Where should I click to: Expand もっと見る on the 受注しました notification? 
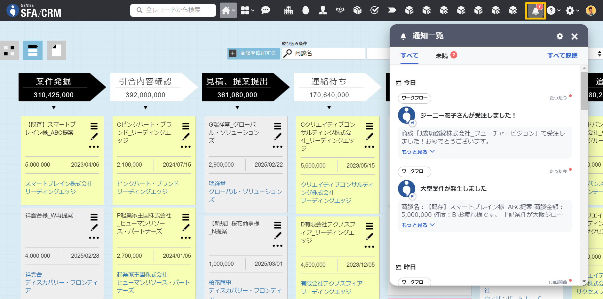418,152
